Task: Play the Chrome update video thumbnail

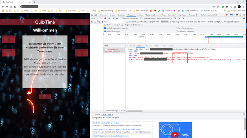Action: 175,134
